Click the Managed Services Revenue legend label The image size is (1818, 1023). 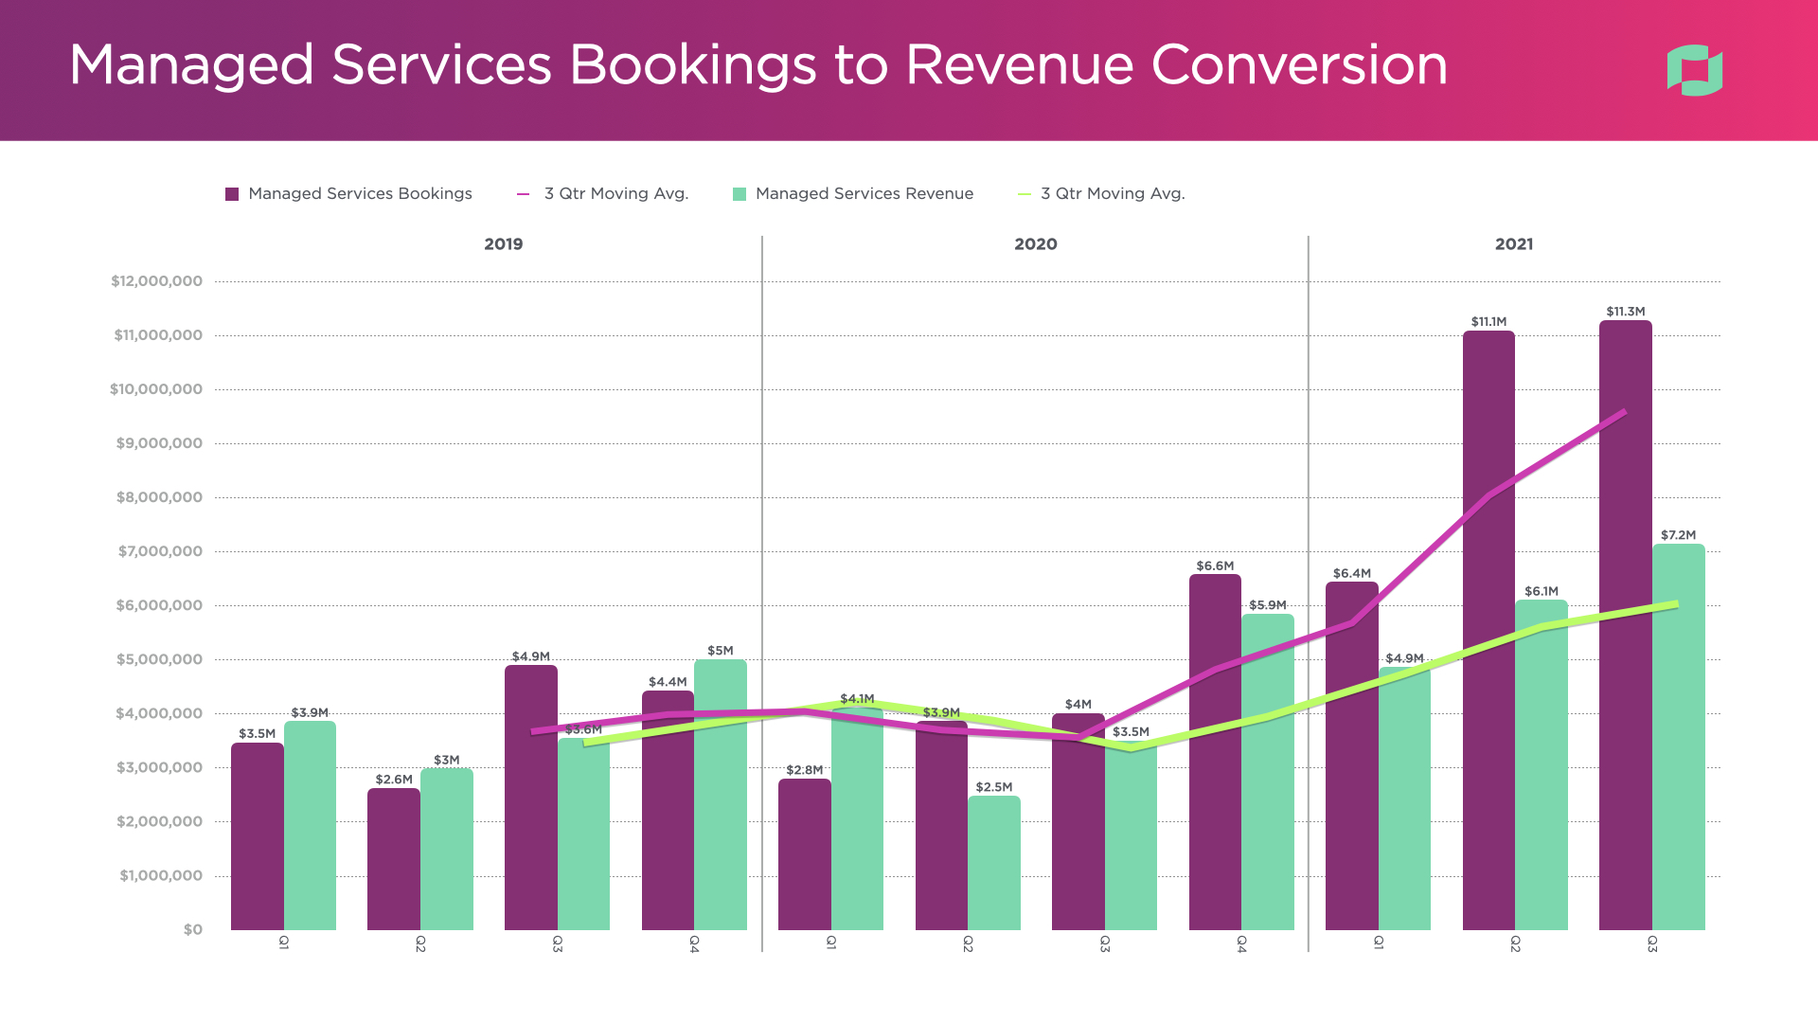864,194
